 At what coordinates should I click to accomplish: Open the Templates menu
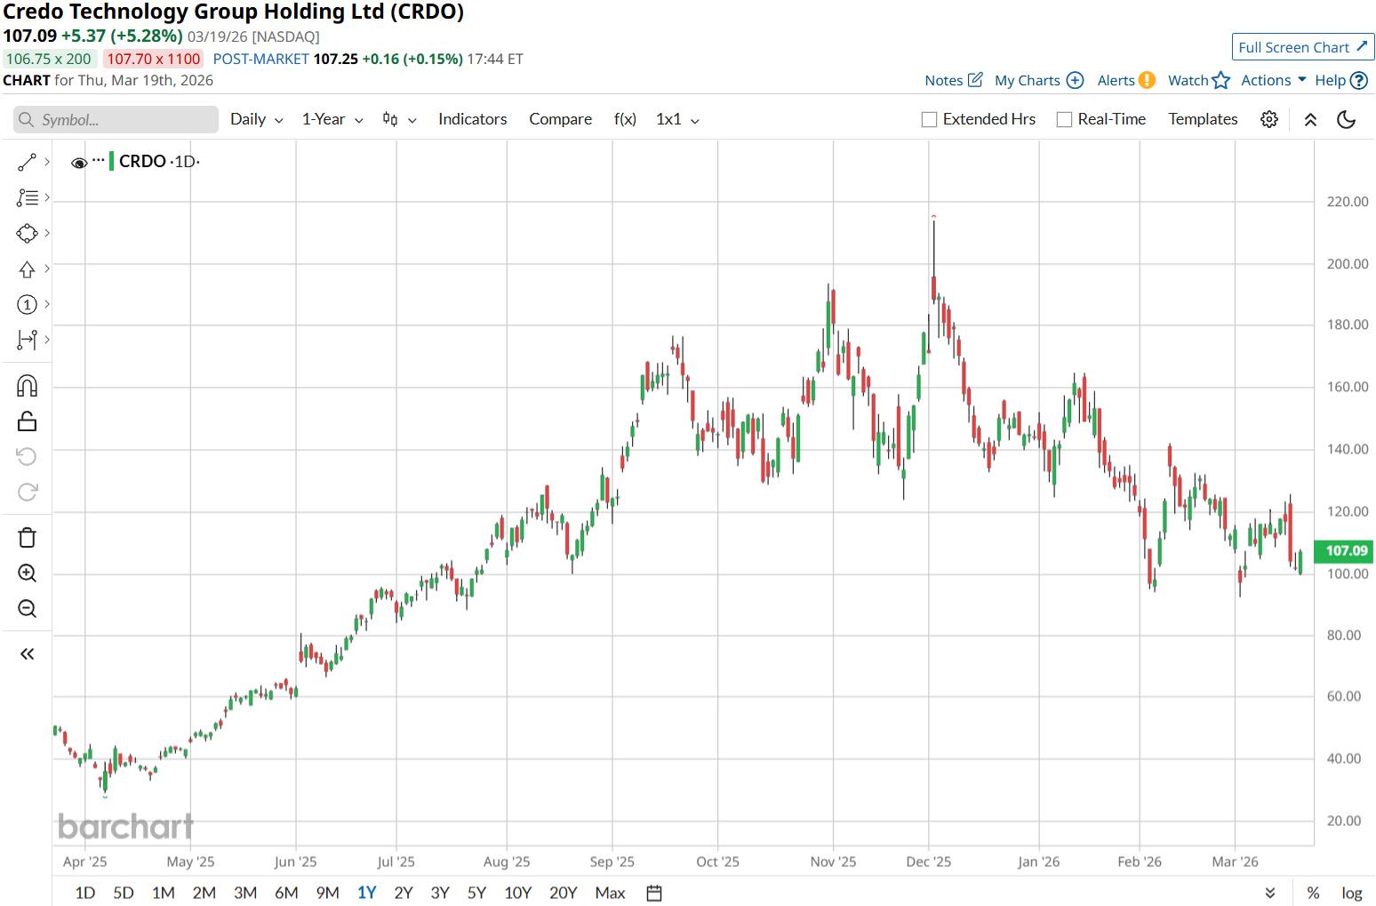1203,119
